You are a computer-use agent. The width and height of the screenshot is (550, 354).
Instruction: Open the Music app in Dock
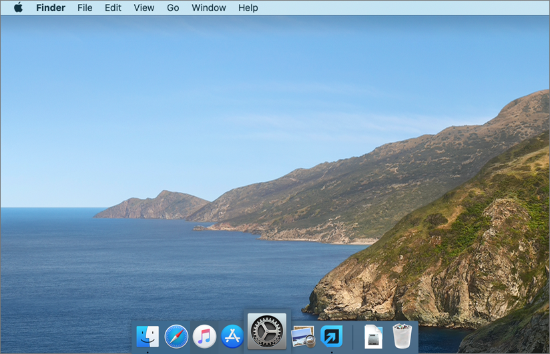click(x=204, y=336)
